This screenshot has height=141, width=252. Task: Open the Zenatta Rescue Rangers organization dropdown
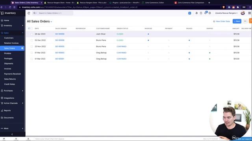[226, 13]
